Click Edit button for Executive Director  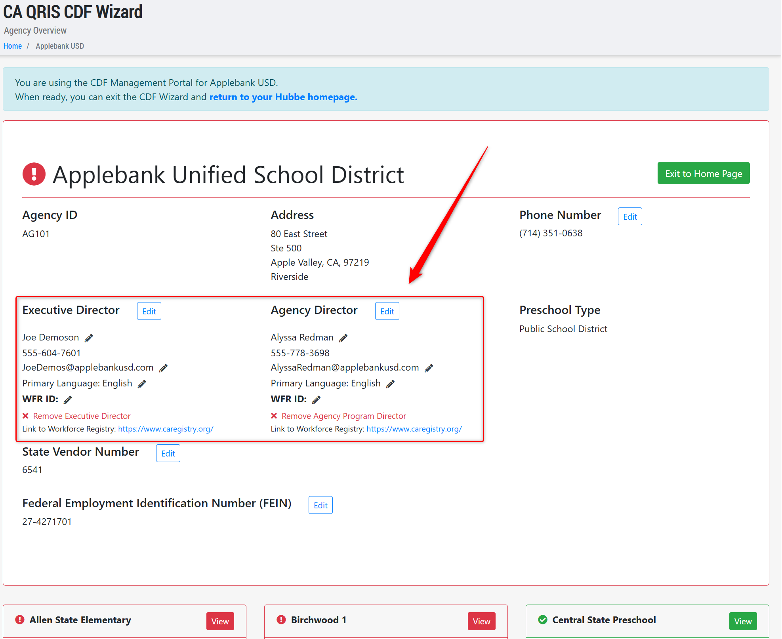[x=149, y=311]
